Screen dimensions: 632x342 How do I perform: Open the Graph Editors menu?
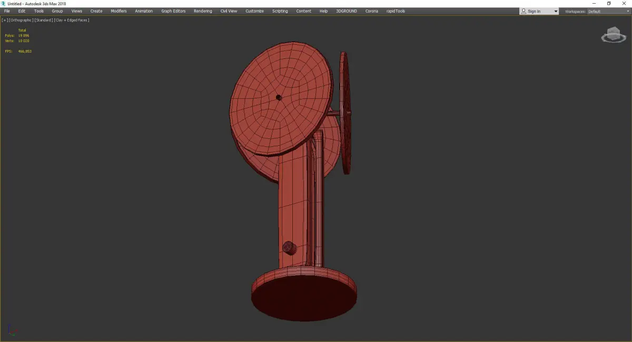173,11
